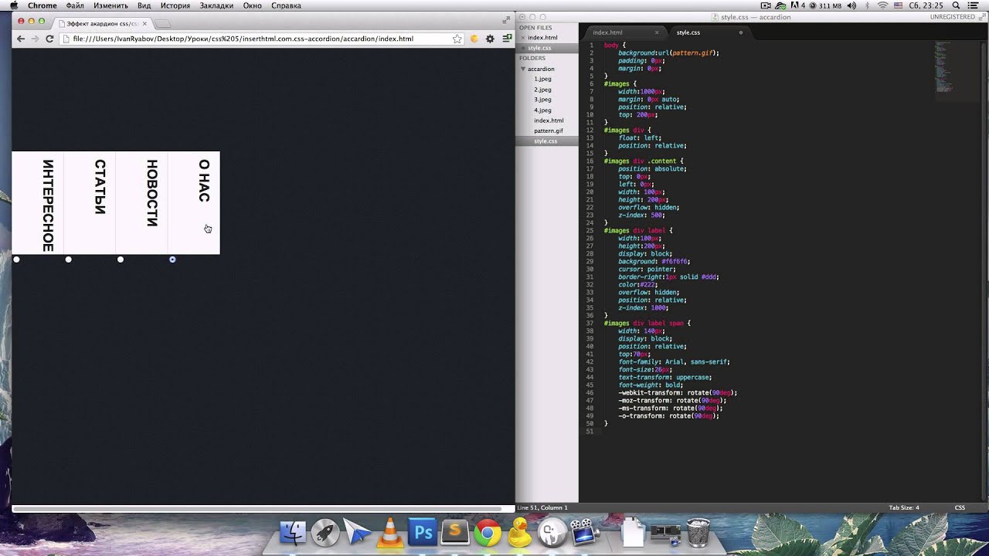Open the История menu
Screen dimensions: 989x556
coord(175,5)
